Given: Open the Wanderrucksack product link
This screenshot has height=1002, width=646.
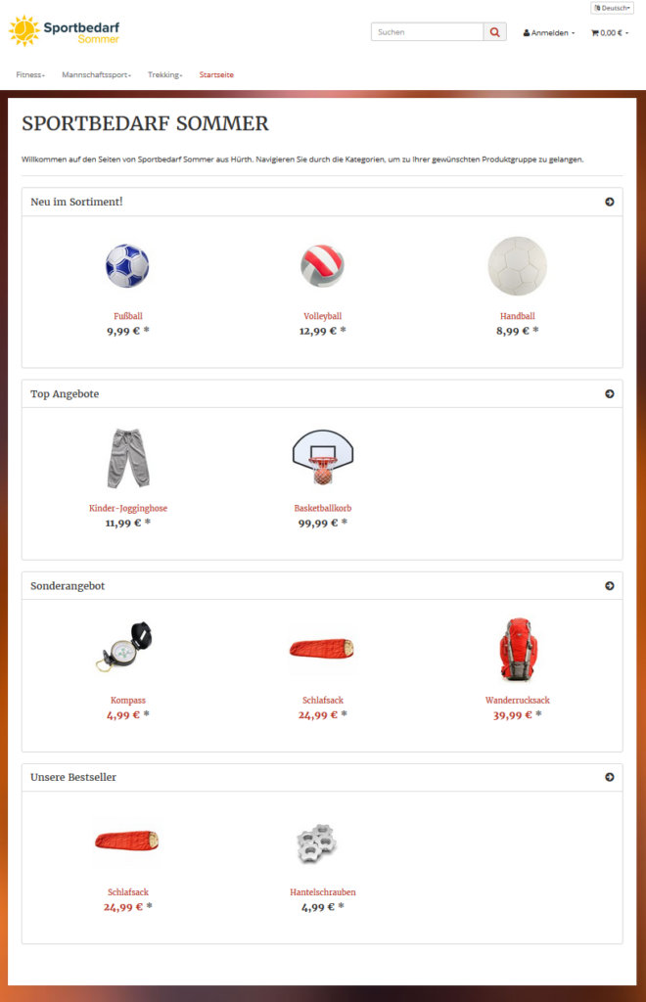Looking at the screenshot, I should (x=518, y=701).
